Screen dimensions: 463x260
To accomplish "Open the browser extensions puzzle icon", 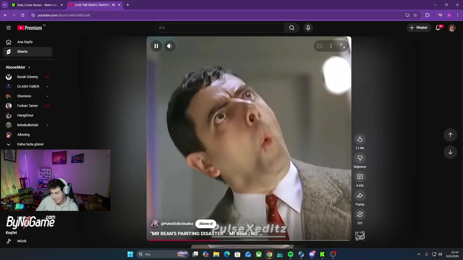I will click(x=428, y=15).
